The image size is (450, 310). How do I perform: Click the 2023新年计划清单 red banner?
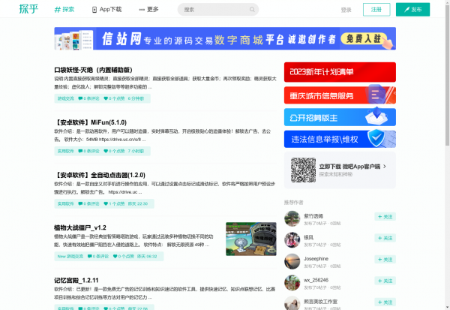click(x=340, y=73)
